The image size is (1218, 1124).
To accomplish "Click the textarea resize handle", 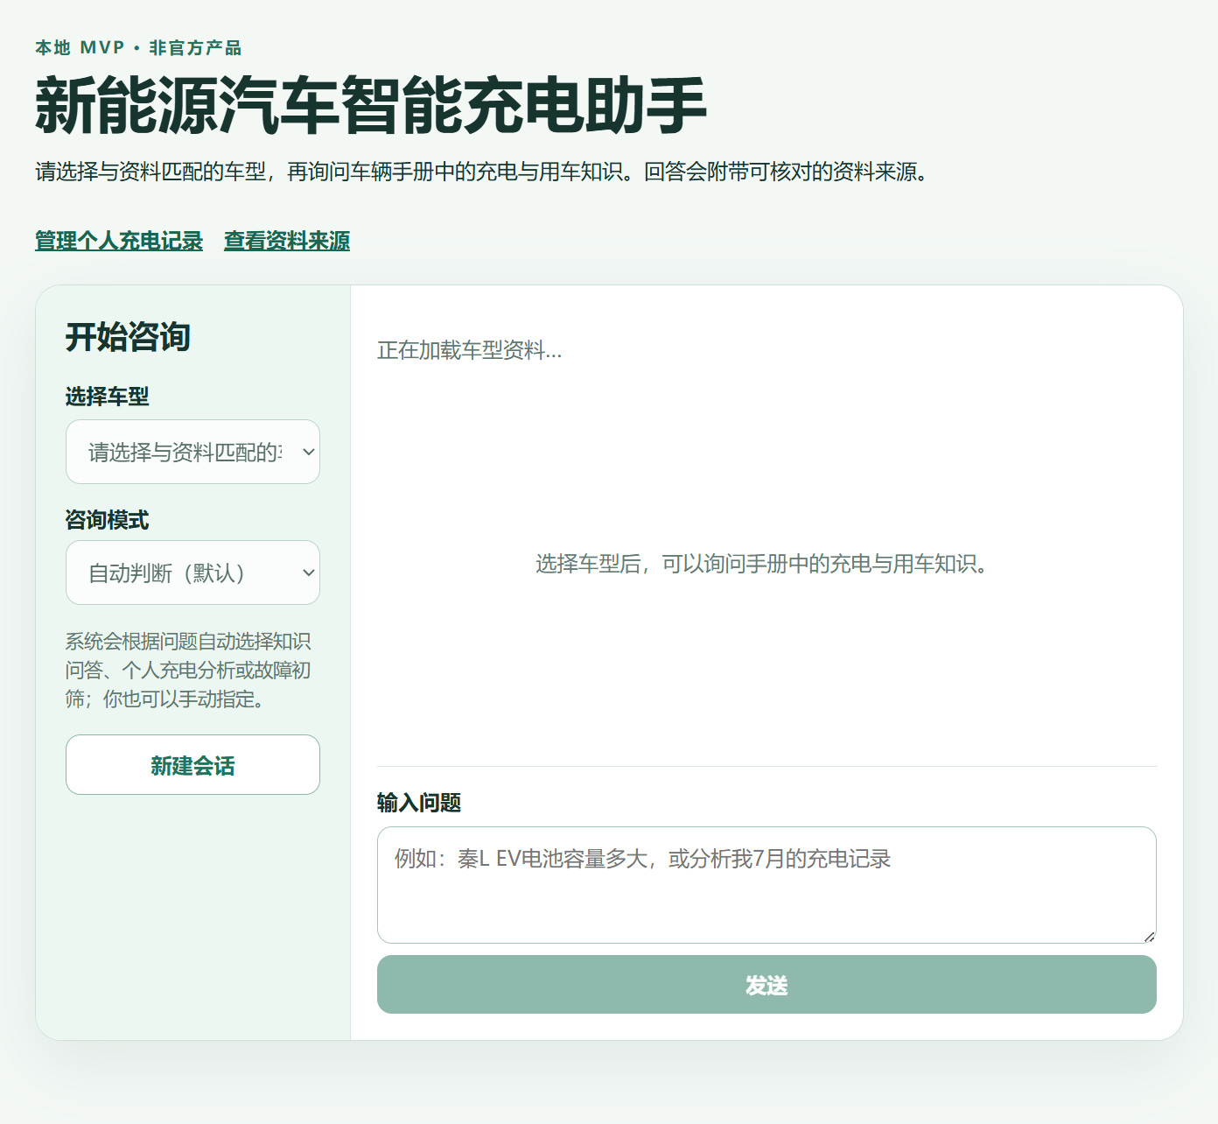I will [x=1149, y=936].
